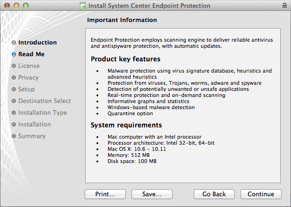Screen dimensions: 291x207
Task: Click the 'Important Information' heading
Action: 122,20
